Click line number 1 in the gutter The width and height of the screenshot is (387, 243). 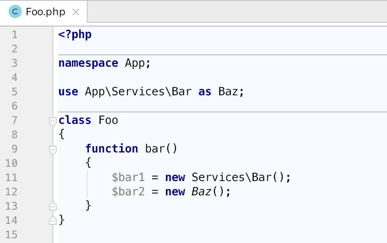tap(15, 34)
